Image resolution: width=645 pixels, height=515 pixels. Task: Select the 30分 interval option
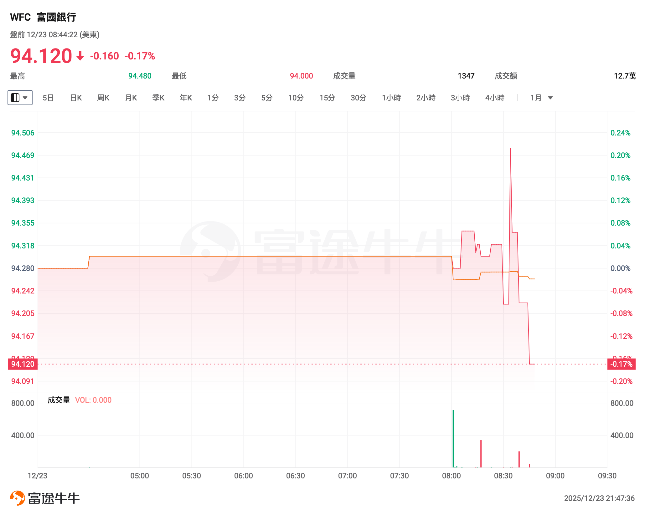[359, 98]
